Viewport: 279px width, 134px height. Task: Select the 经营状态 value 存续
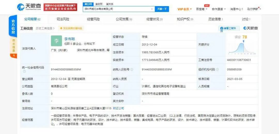(145, 37)
